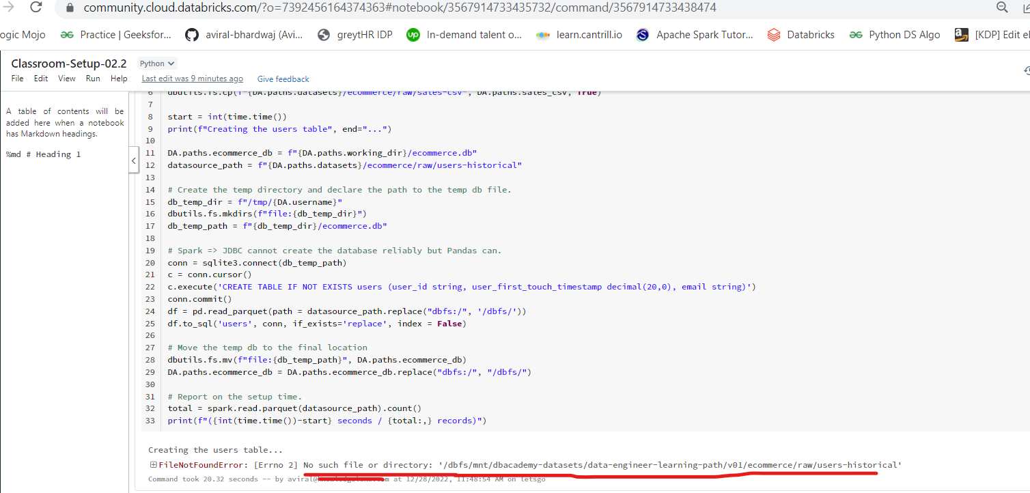
Task: View site info via the lock icon
Action: point(69,8)
